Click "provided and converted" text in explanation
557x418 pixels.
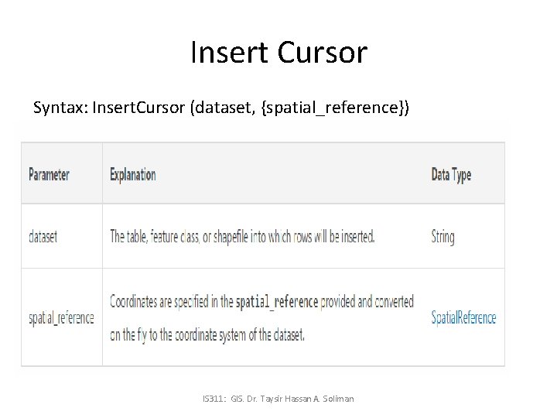point(367,301)
